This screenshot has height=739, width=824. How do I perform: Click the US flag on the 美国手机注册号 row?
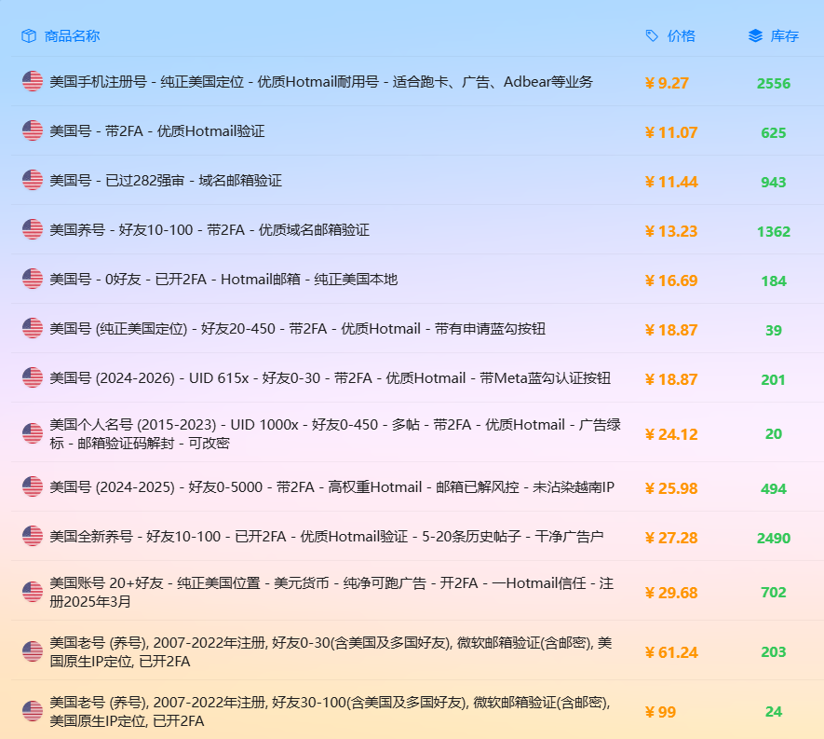point(33,81)
